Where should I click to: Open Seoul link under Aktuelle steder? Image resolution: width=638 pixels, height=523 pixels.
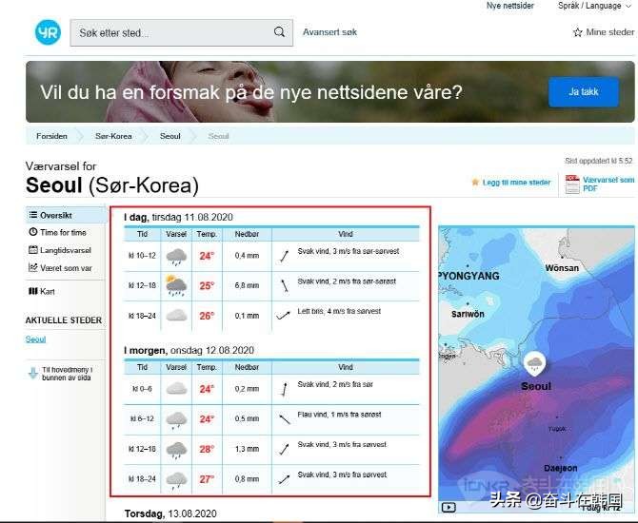[x=35, y=339]
